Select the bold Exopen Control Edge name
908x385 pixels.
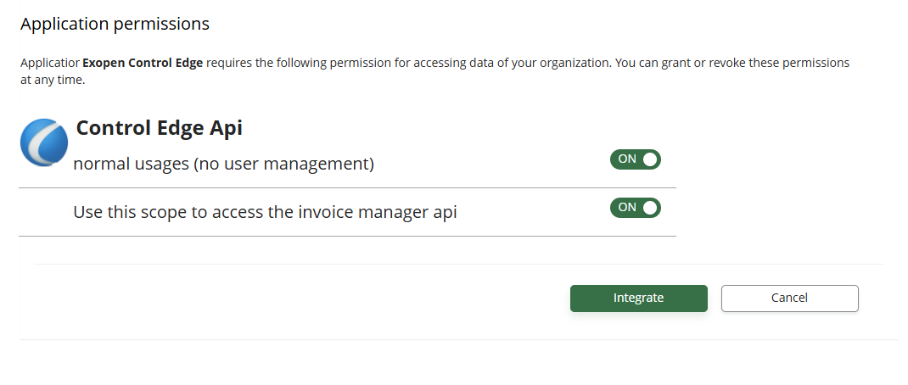tap(142, 64)
